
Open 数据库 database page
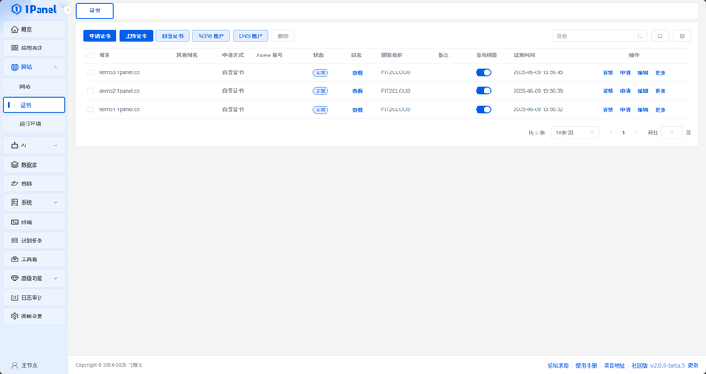pyautogui.click(x=34, y=165)
